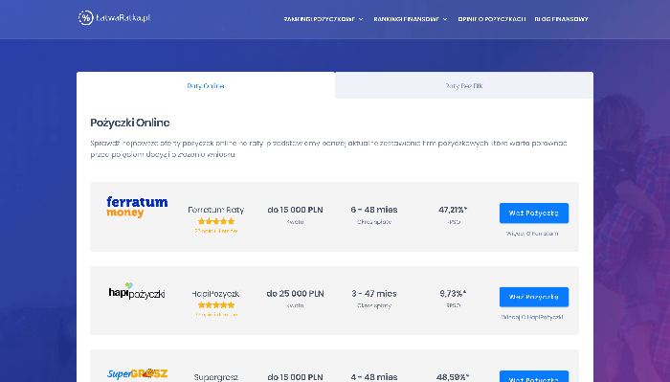Click the Weź Pożyczkę button for Supergrosz
The width and height of the screenshot is (670, 382).
click(534, 376)
